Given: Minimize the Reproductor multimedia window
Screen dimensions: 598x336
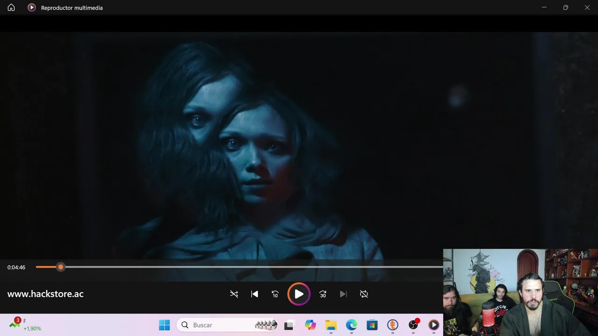Looking at the screenshot, I should coord(544,7).
